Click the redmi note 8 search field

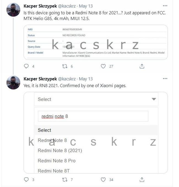pyautogui.click(x=93, y=116)
